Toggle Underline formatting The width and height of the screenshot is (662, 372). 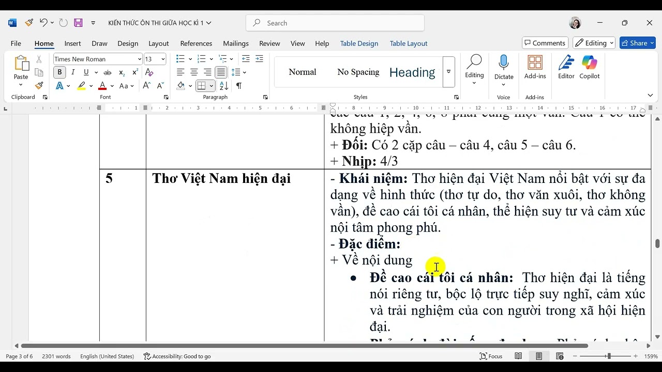click(x=86, y=72)
